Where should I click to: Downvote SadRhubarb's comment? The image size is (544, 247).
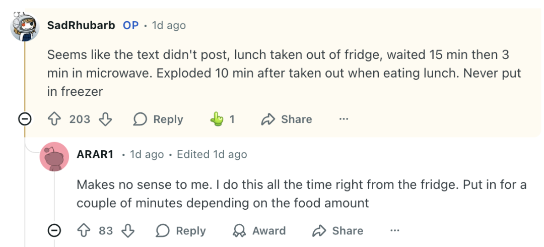point(105,119)
